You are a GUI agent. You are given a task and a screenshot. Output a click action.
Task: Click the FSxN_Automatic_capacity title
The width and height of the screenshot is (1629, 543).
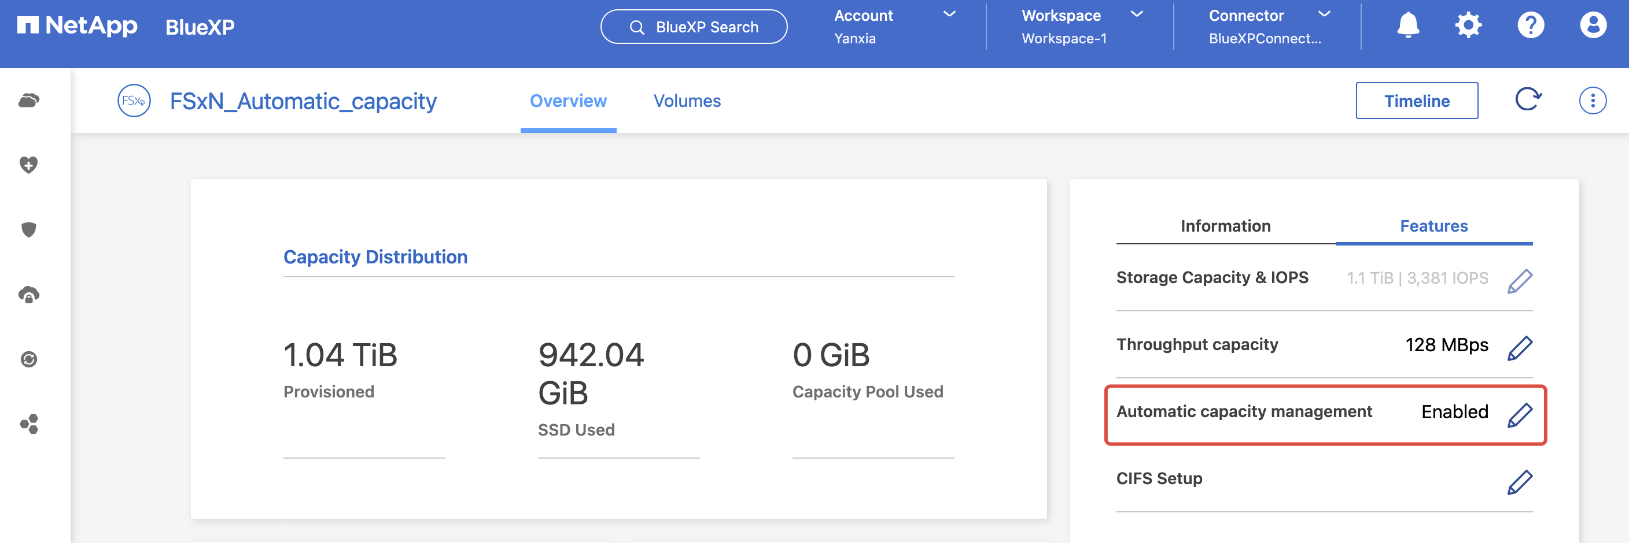(303, 101)
